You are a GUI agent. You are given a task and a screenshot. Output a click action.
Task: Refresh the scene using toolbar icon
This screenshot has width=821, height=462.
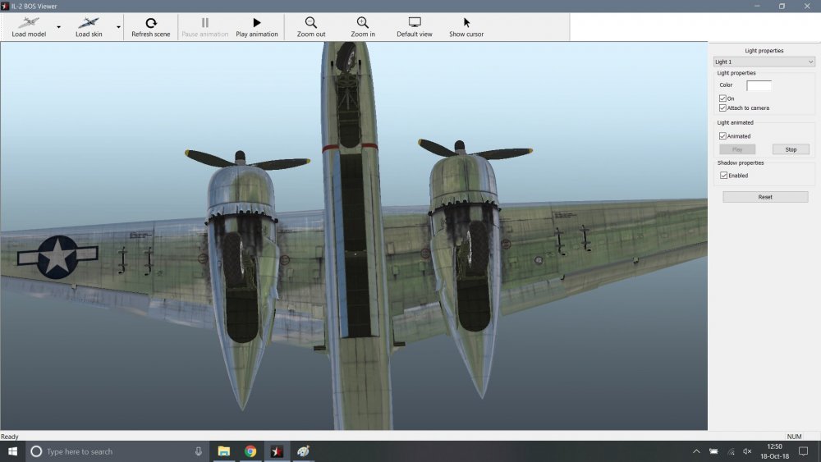[x=151, y=23]
